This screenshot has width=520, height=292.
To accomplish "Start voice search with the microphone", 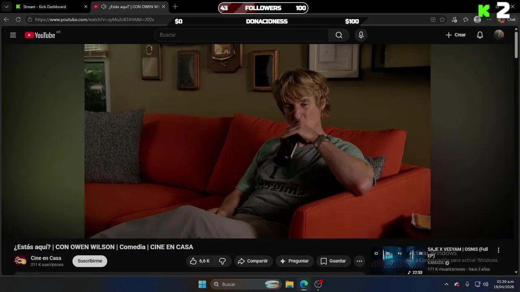I will click(x=361, y=35).
